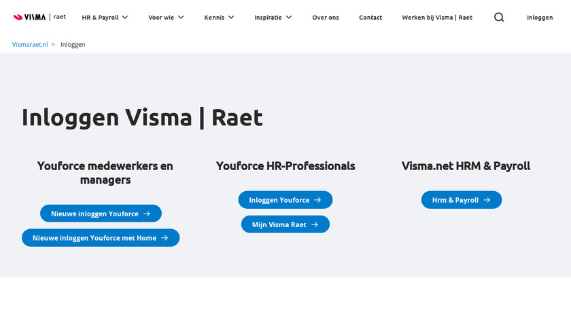
Task: Follow the Vismaraet.nl breadcrumb link
Action: (x=30, y=44)
